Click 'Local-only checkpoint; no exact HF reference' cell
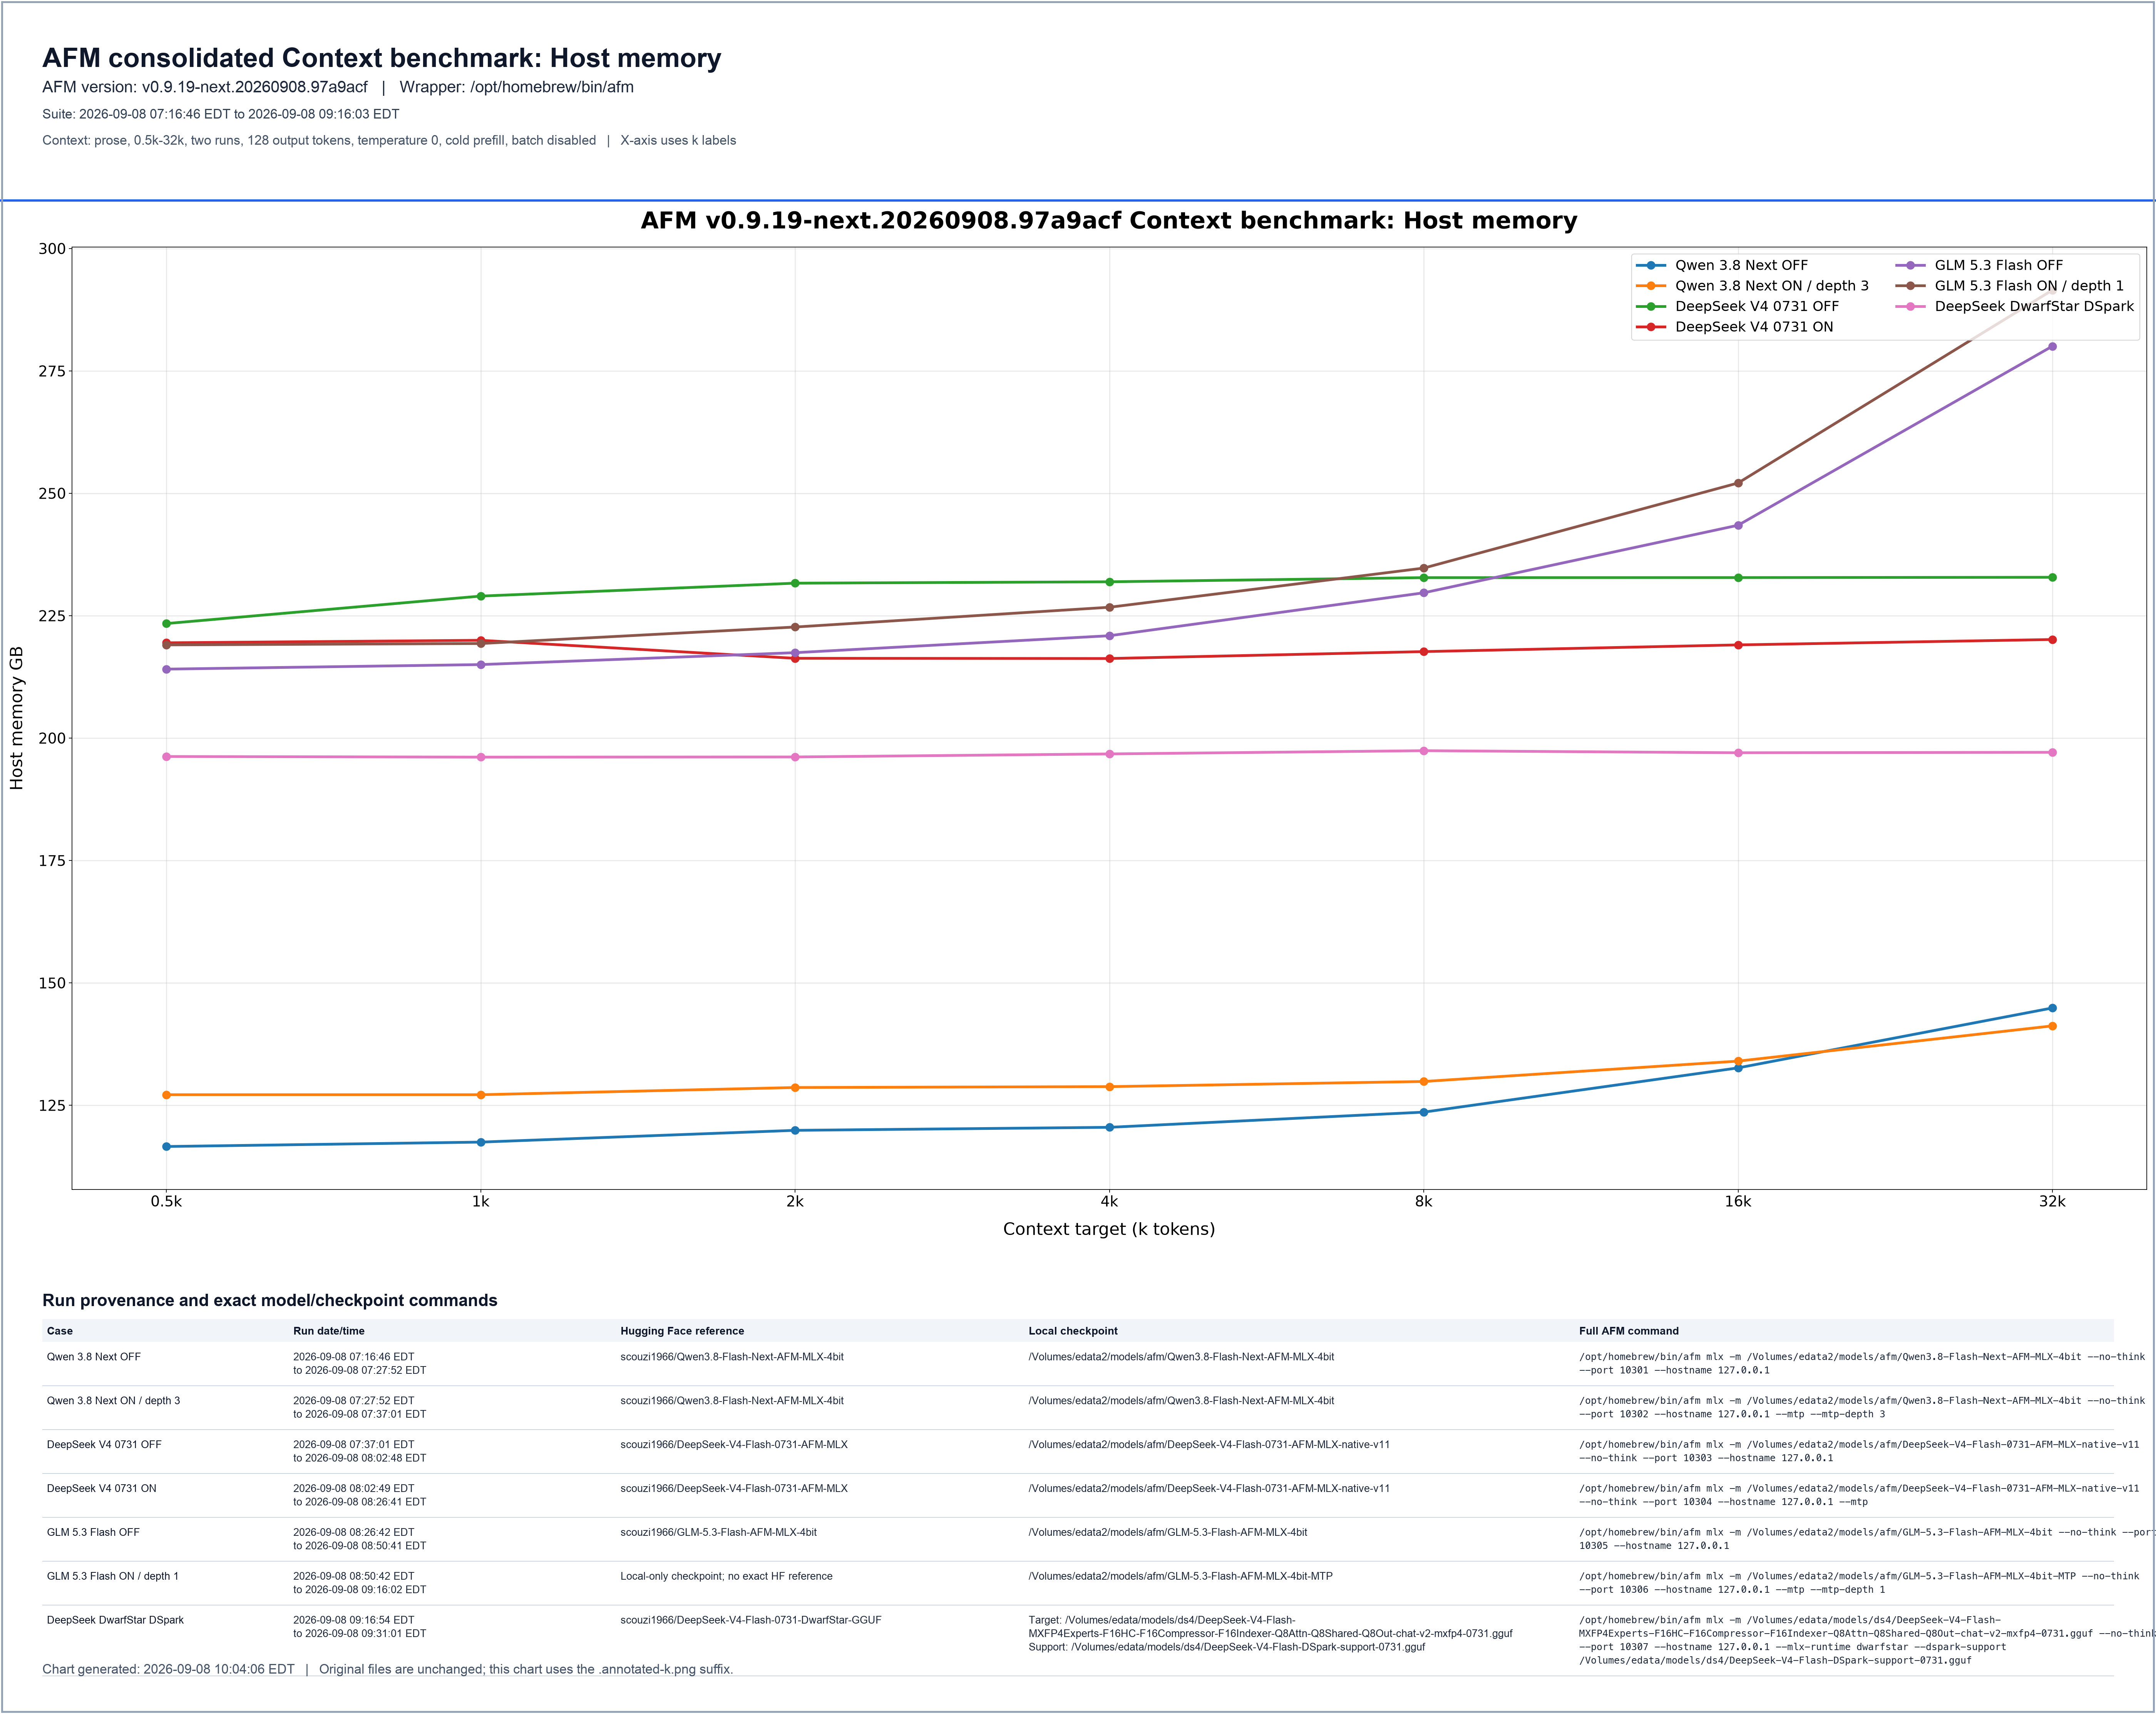Screen dimensions: 2156x1714 click(726, 1576)
